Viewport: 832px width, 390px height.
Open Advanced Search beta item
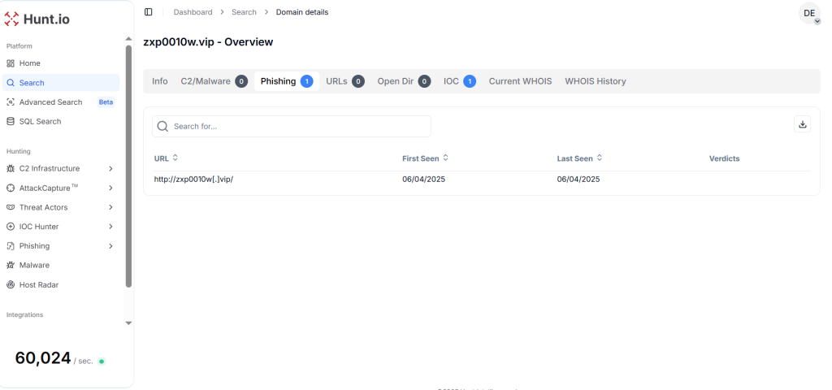click(x=50, y=102)
